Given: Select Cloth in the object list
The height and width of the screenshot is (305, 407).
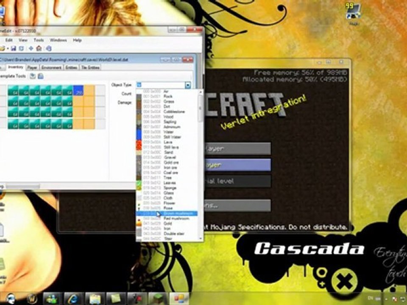Looking at the screenshot, I should tap(167, 198).
